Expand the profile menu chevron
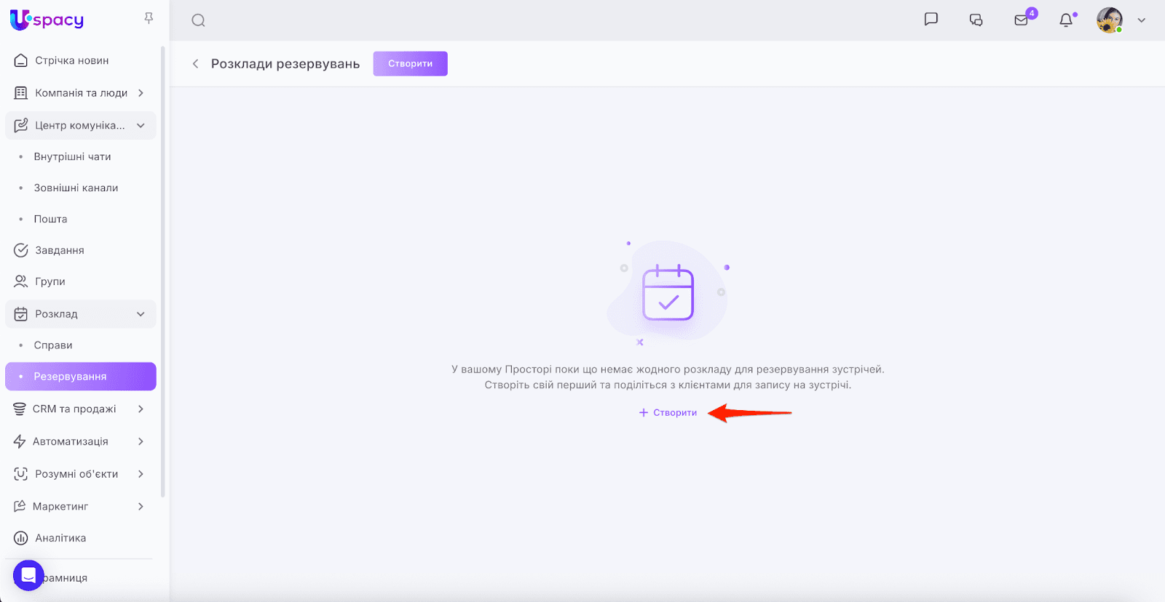The image size is (1165, 602). tap(1142, 20)
